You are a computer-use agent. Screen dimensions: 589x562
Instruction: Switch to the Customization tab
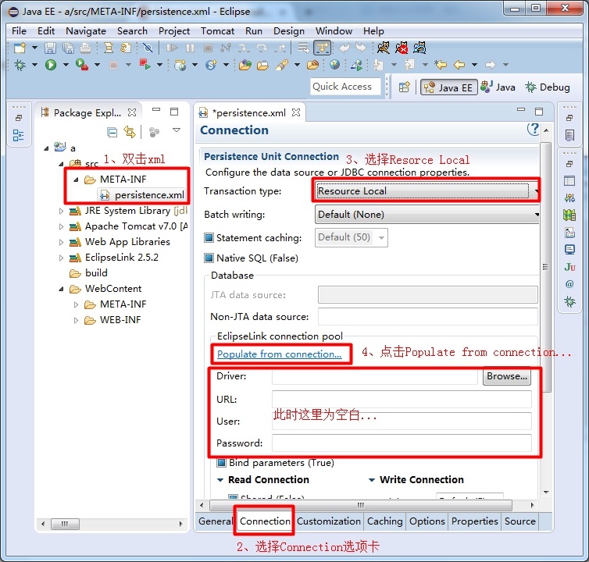click(329, 521)
